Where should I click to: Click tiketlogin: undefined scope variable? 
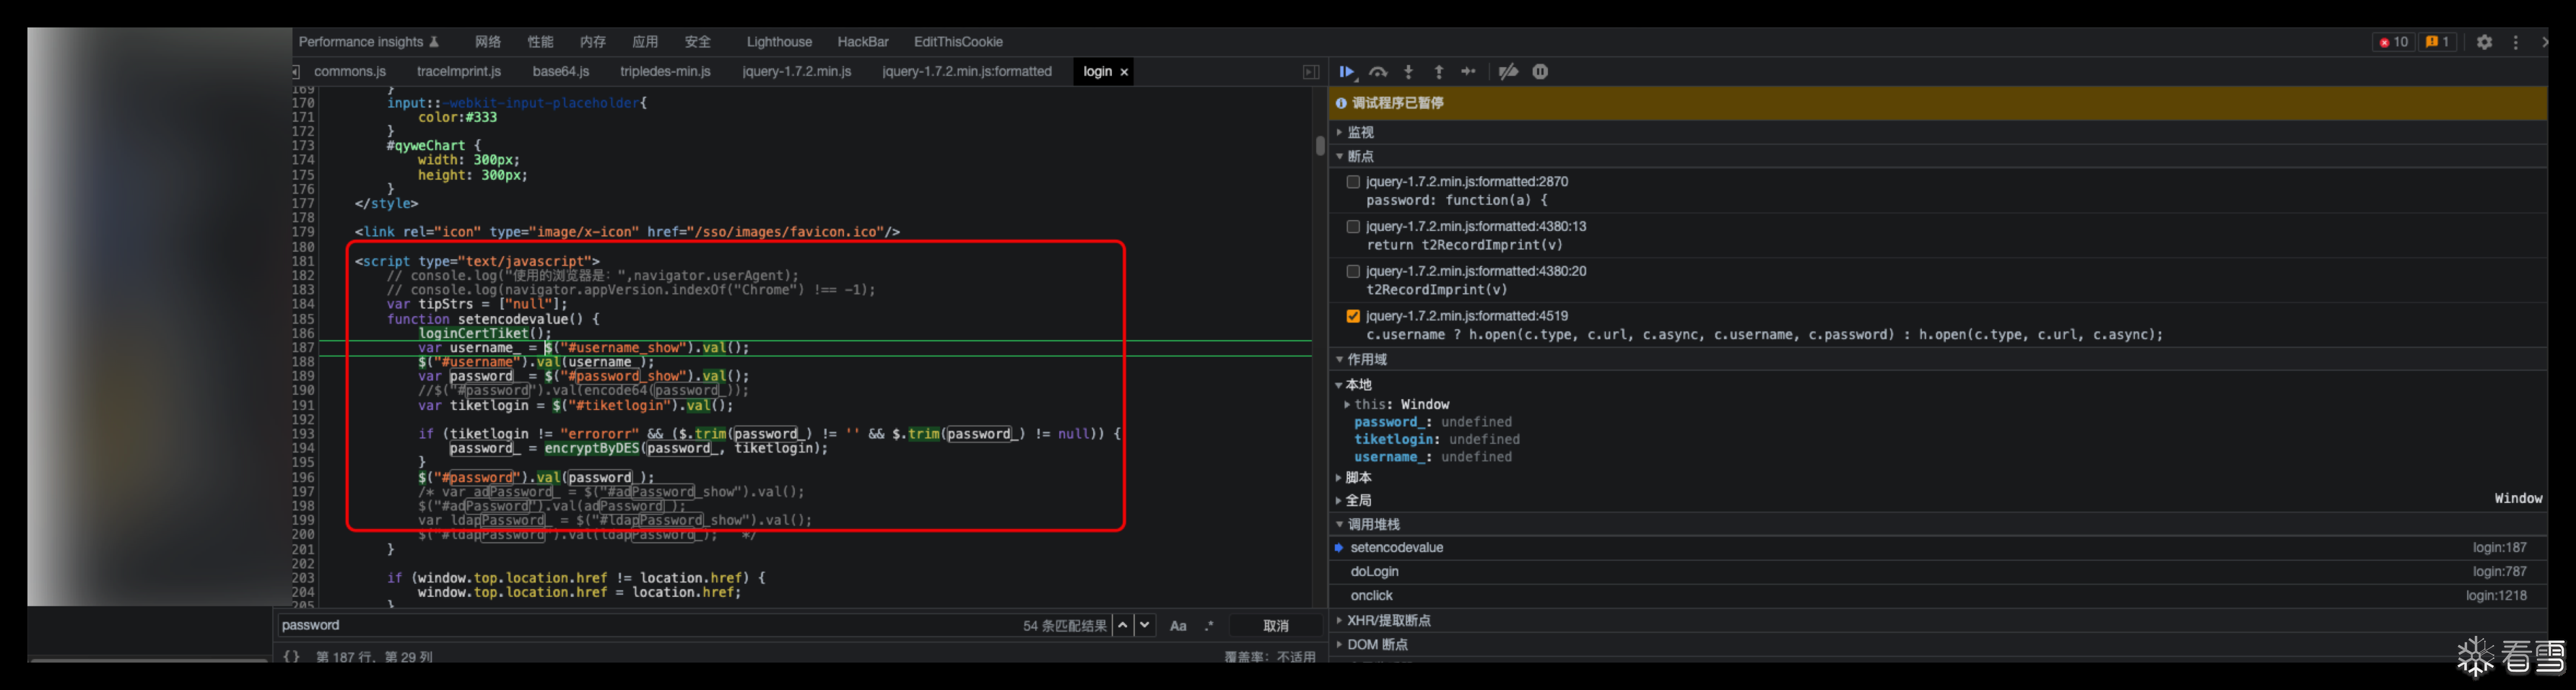tap(1437, 440)
